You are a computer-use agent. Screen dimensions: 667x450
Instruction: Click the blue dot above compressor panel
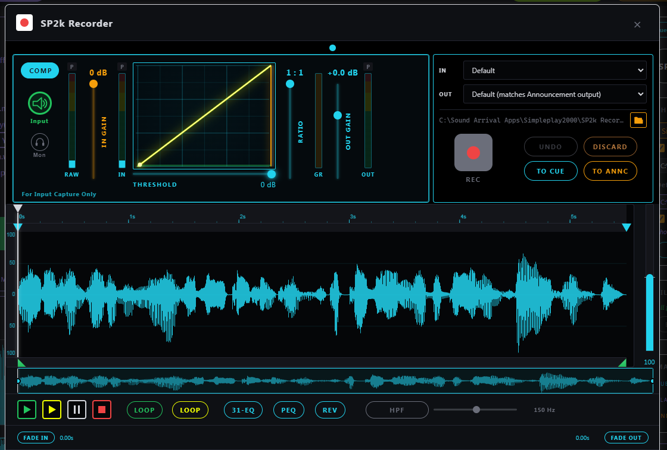click(x=333, y=48)
